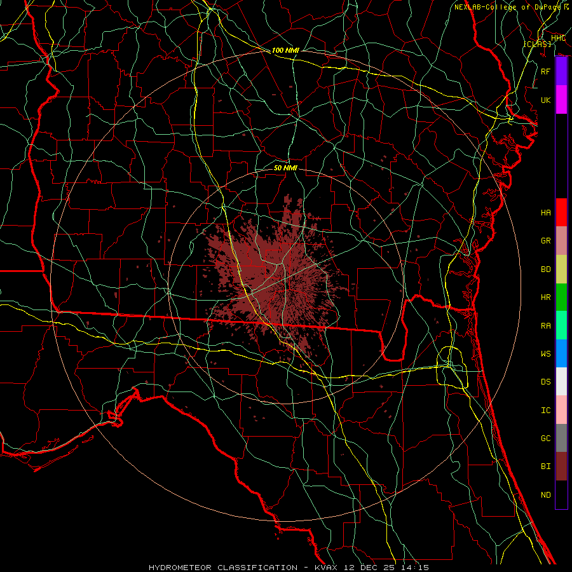Click the 'IC' legend label
The height and width of the screenshot is (572, 572).
(545, 410)
